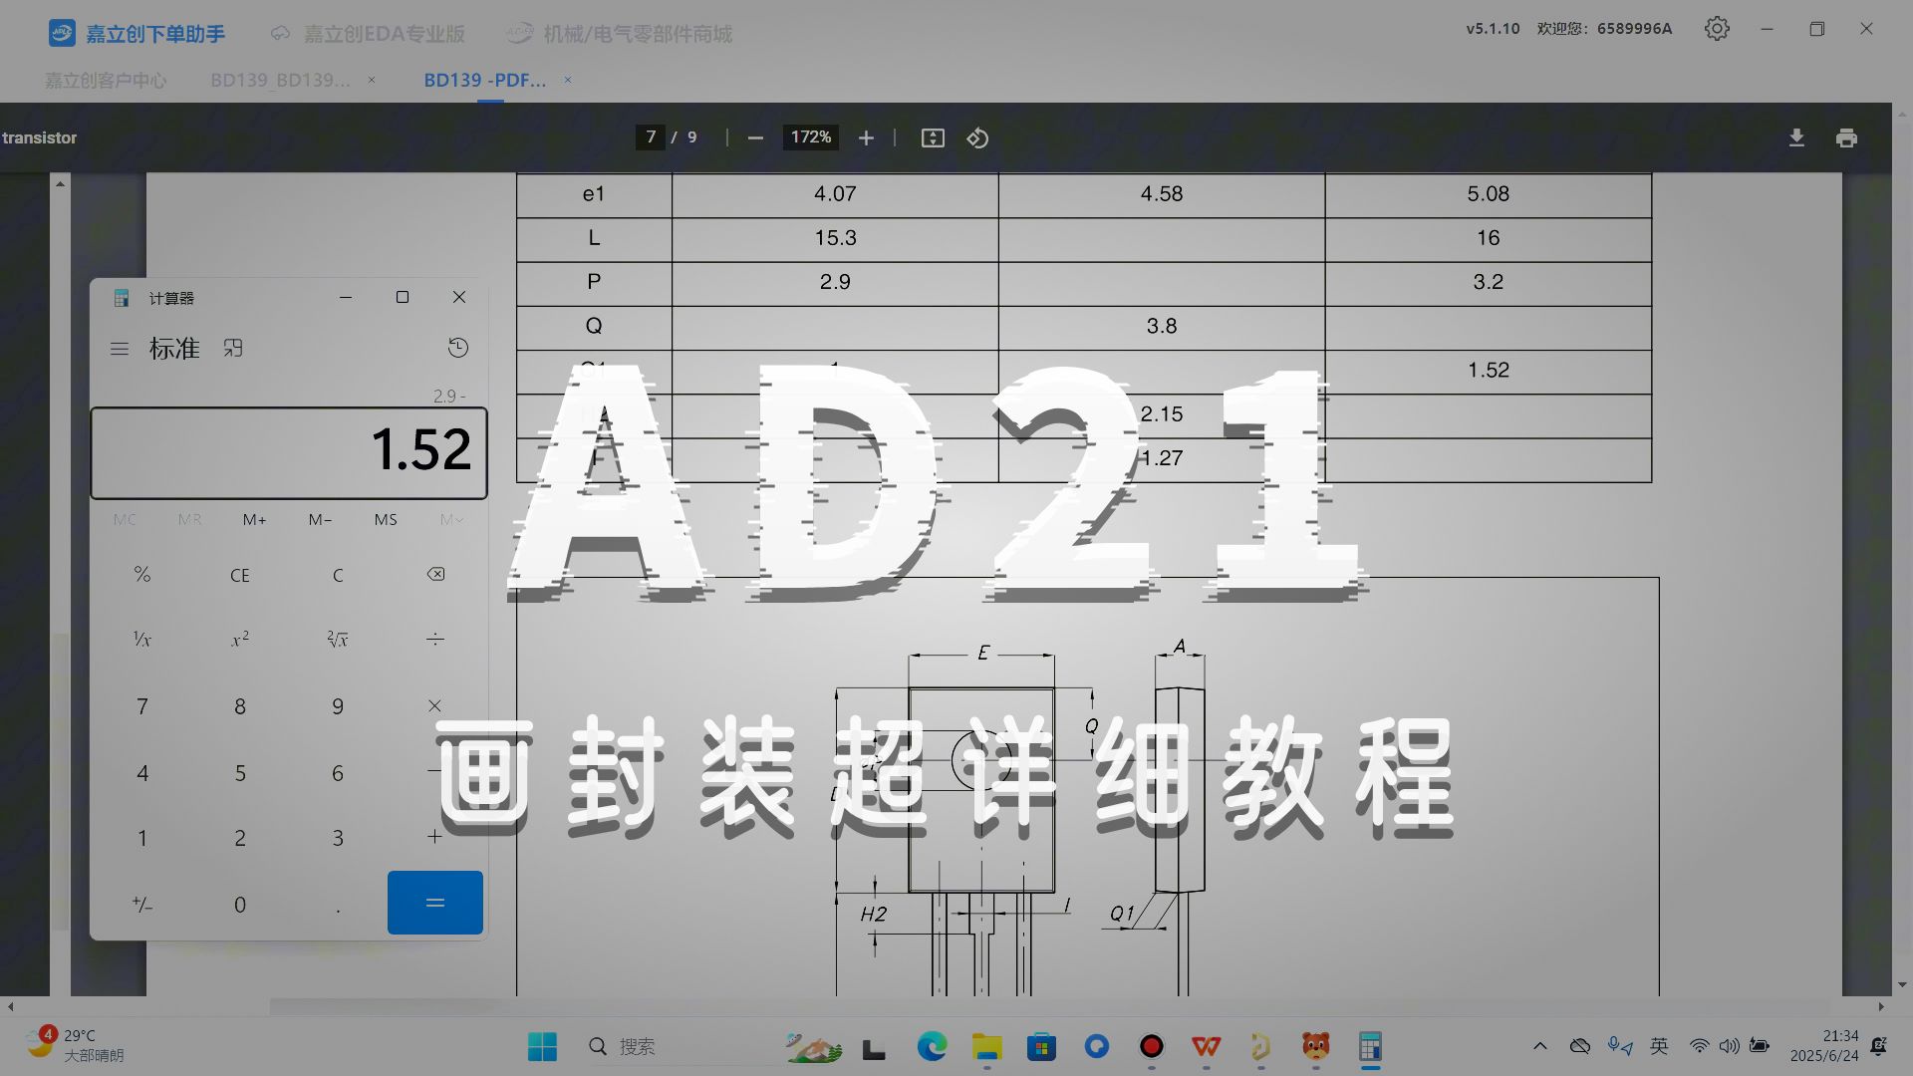The image size is (1913, 1076).
Task: Click the plus/minus sign key
Action: coord(142,904)
